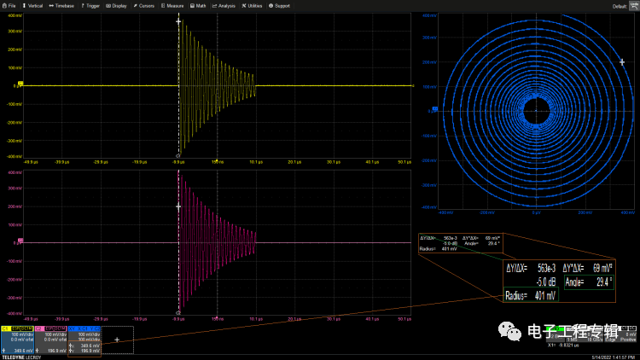The height and width of the screenshot is (360, 640).
Task: Open the Display menu
Action: (x=116, y=6)
